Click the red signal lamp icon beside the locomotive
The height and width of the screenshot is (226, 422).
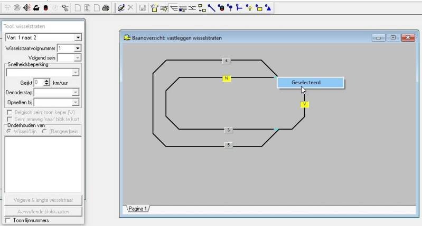46,8
